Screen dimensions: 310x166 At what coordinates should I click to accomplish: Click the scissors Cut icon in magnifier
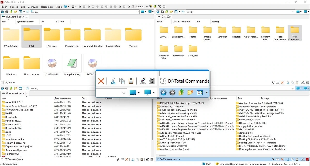(113, 81)
